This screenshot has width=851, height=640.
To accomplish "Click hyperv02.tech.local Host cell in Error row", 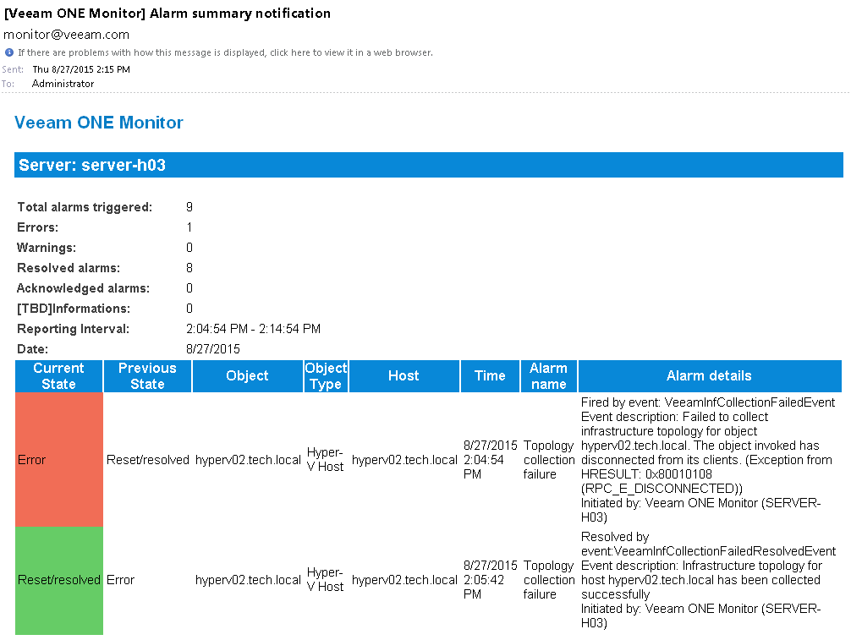I will [x=405, y=460].
